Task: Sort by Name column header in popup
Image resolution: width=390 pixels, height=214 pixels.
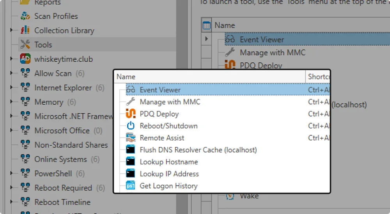Action: pyautogui.click(x=210, y=77)
